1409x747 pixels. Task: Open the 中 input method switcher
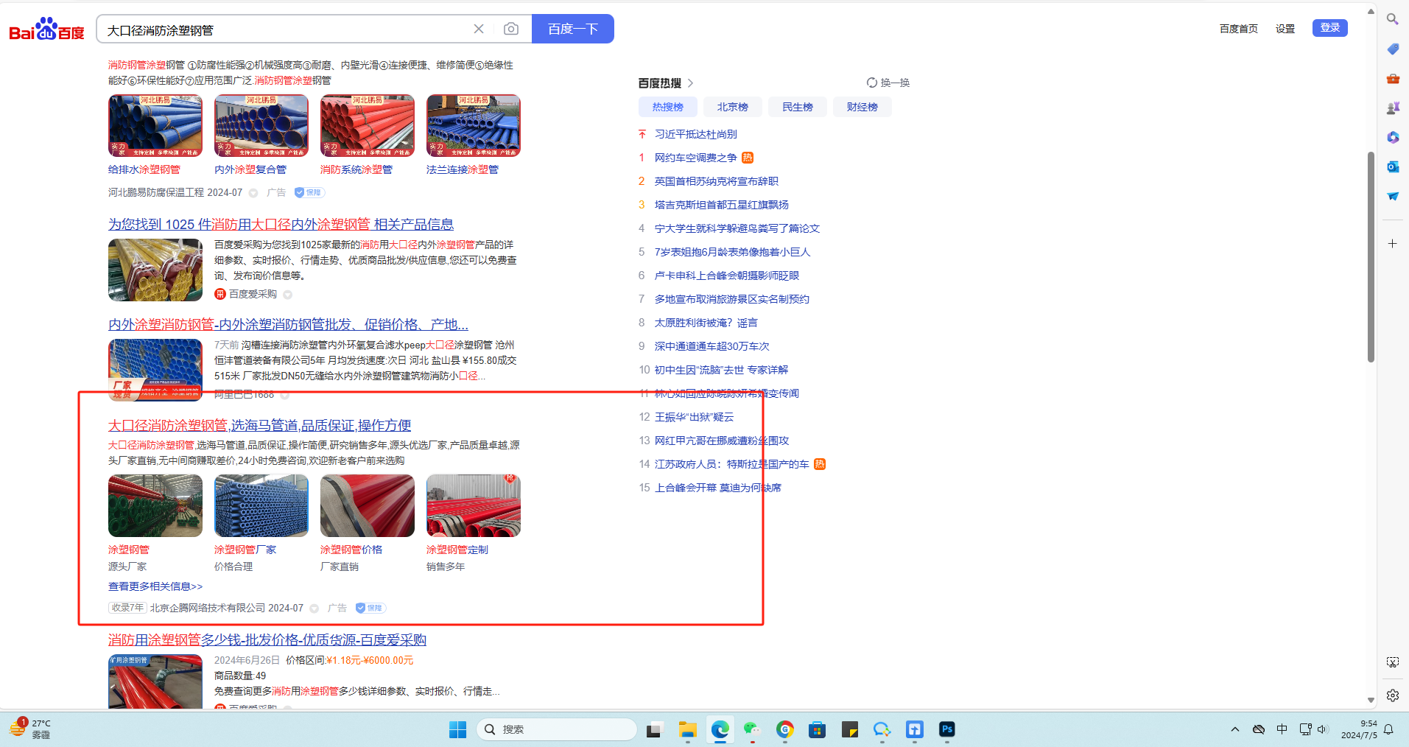pyautogui.click(x=1282, y=729)
